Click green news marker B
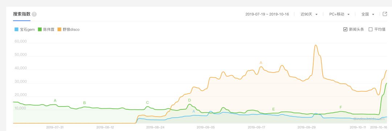This screenshot has width=392, height=131. click(x=85, y=103)
